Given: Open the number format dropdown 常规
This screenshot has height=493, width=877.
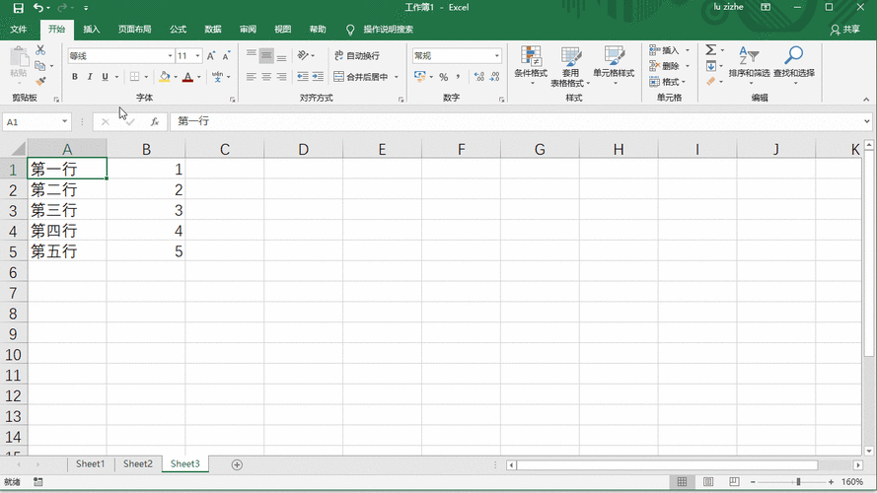Looking at the screenshot, I should [x=496, y=56].
